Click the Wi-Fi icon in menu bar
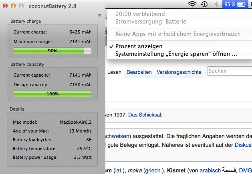This screenshot has height=174, width=252. click(x=192, y=4)
